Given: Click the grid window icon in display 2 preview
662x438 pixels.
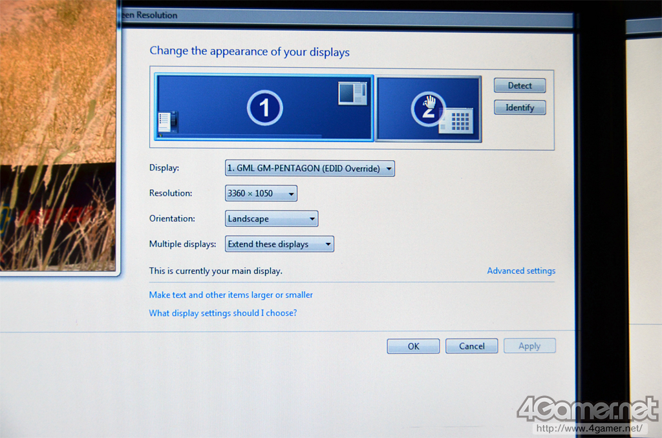Looking at the screenshot, I should [456, 120].
